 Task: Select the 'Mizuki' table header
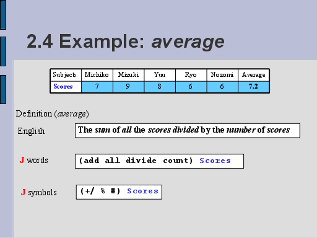pos(128,75)
